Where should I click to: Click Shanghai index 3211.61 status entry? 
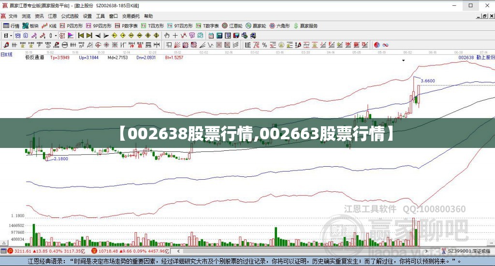pos(46,251)
